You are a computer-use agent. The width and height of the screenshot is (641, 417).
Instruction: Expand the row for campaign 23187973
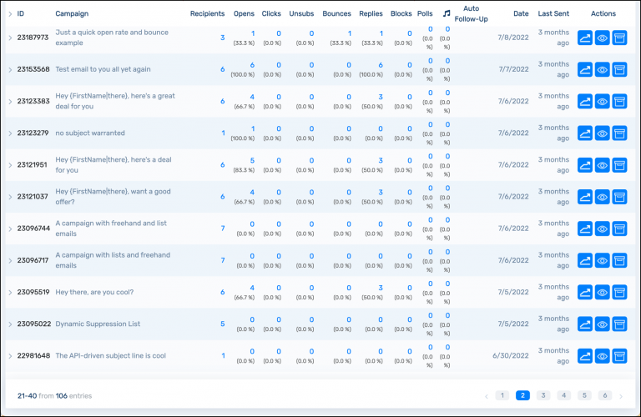tap(10, 38)
